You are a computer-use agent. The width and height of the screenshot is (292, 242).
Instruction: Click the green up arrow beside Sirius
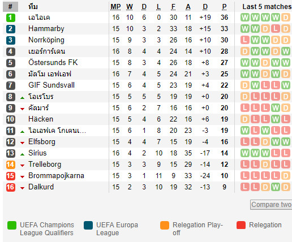pos(23,154)
